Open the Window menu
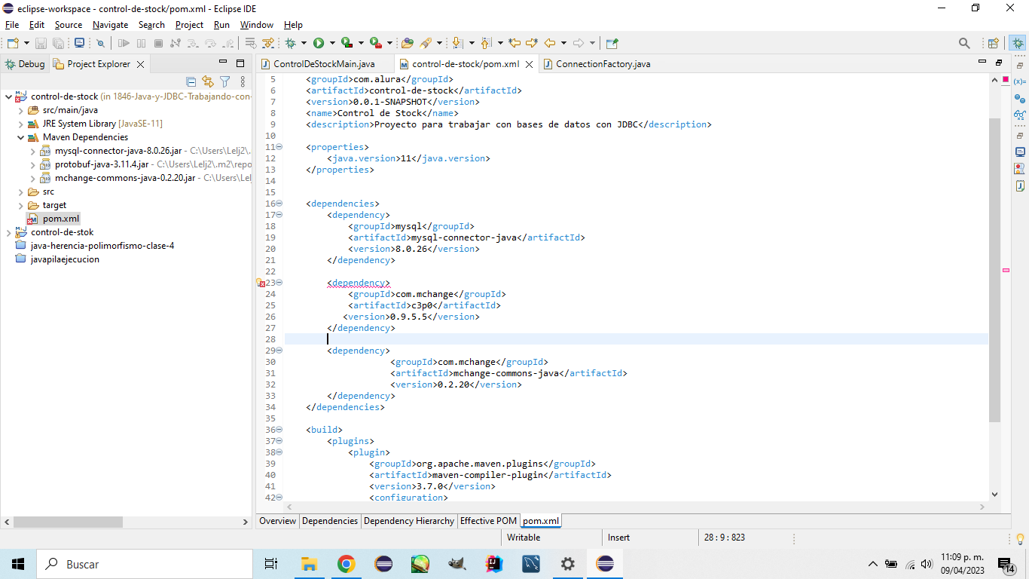This screenshot has width=1029, height=579. tap(257, 25)
